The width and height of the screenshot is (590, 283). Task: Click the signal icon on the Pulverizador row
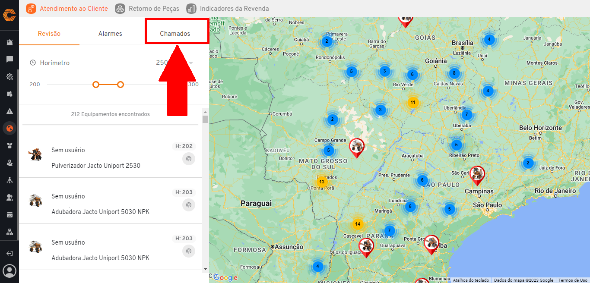click(188, 159)
